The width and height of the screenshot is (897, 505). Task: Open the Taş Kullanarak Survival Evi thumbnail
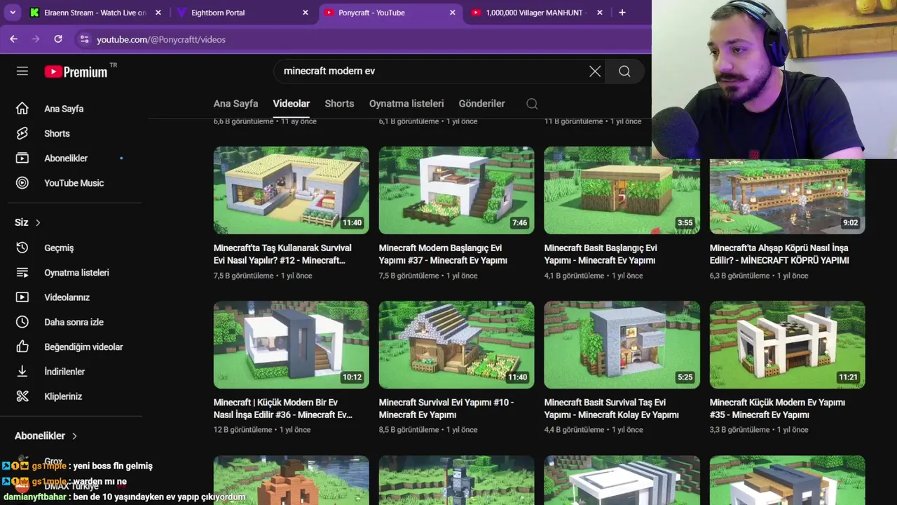point(292,190)
